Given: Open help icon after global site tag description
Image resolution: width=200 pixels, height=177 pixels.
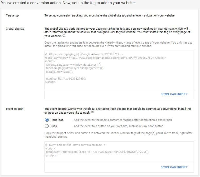Looking at the screenshot, I should pyautogui.click(x=64, y=36).
